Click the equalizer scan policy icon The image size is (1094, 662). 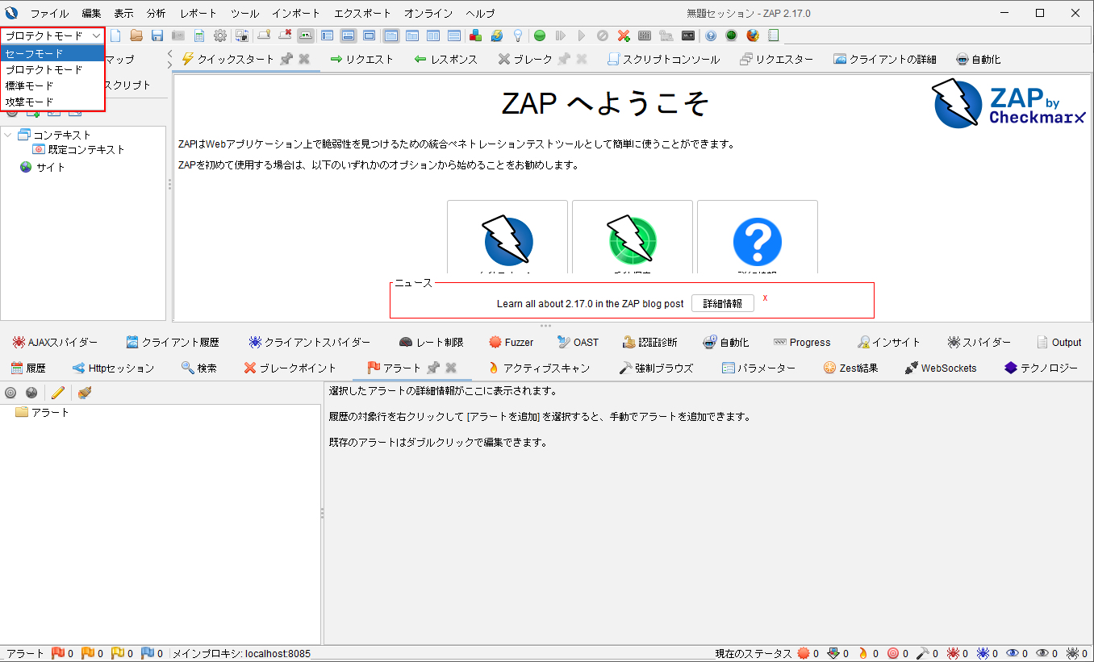tap(645, 35)
